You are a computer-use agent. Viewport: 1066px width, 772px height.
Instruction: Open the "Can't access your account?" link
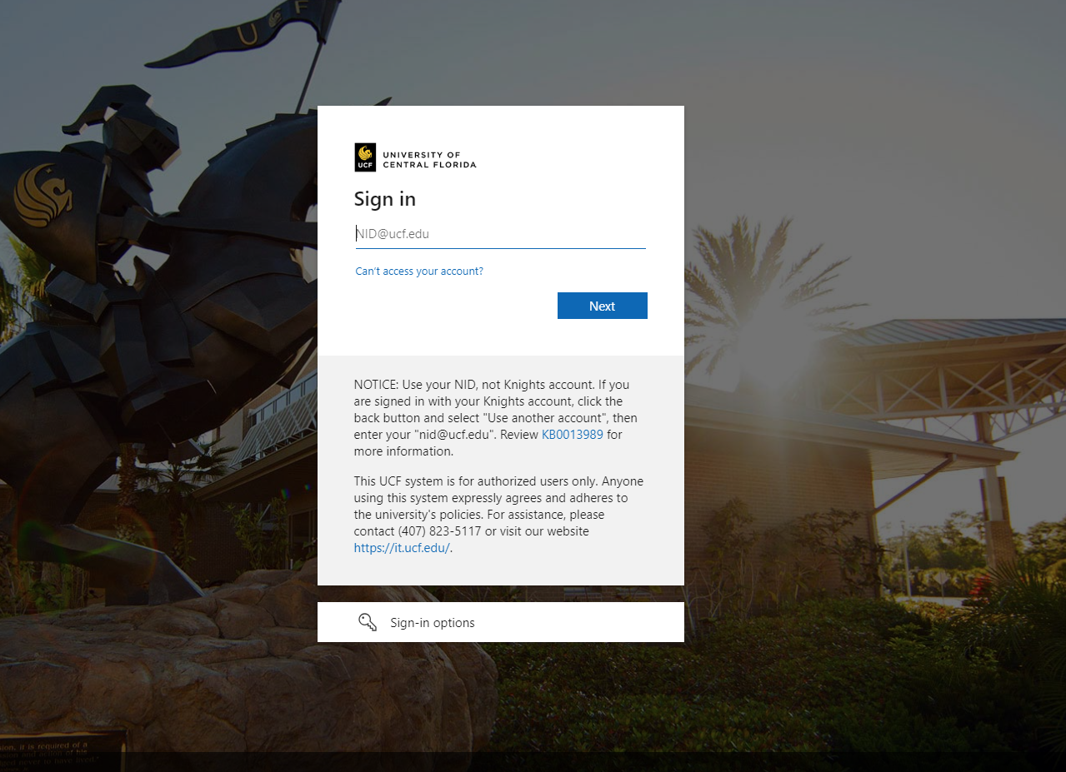(419, 271)
